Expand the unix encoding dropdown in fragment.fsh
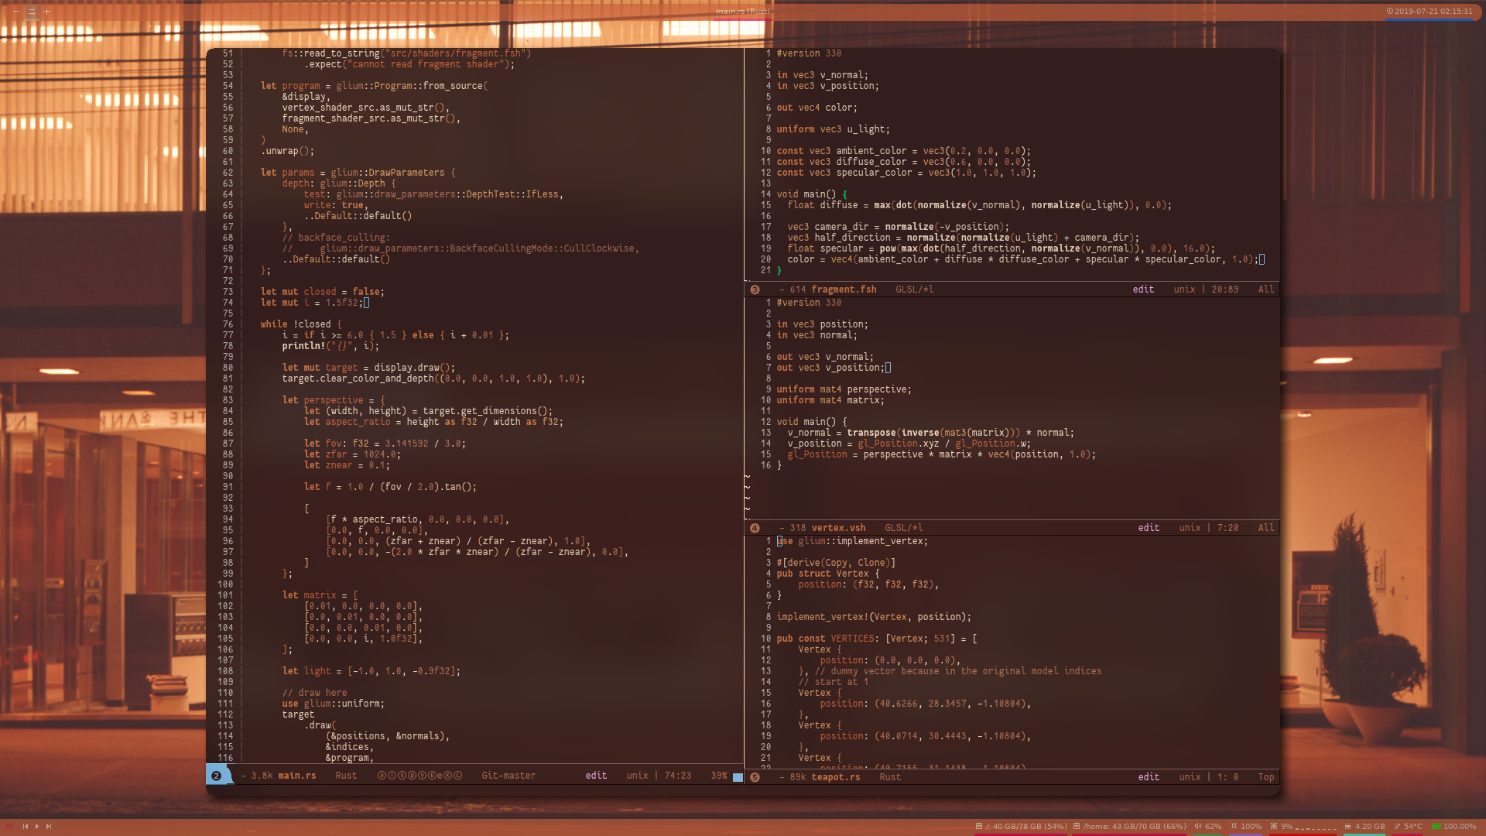Screen dimensions: 1486x836 [1180, 289]
